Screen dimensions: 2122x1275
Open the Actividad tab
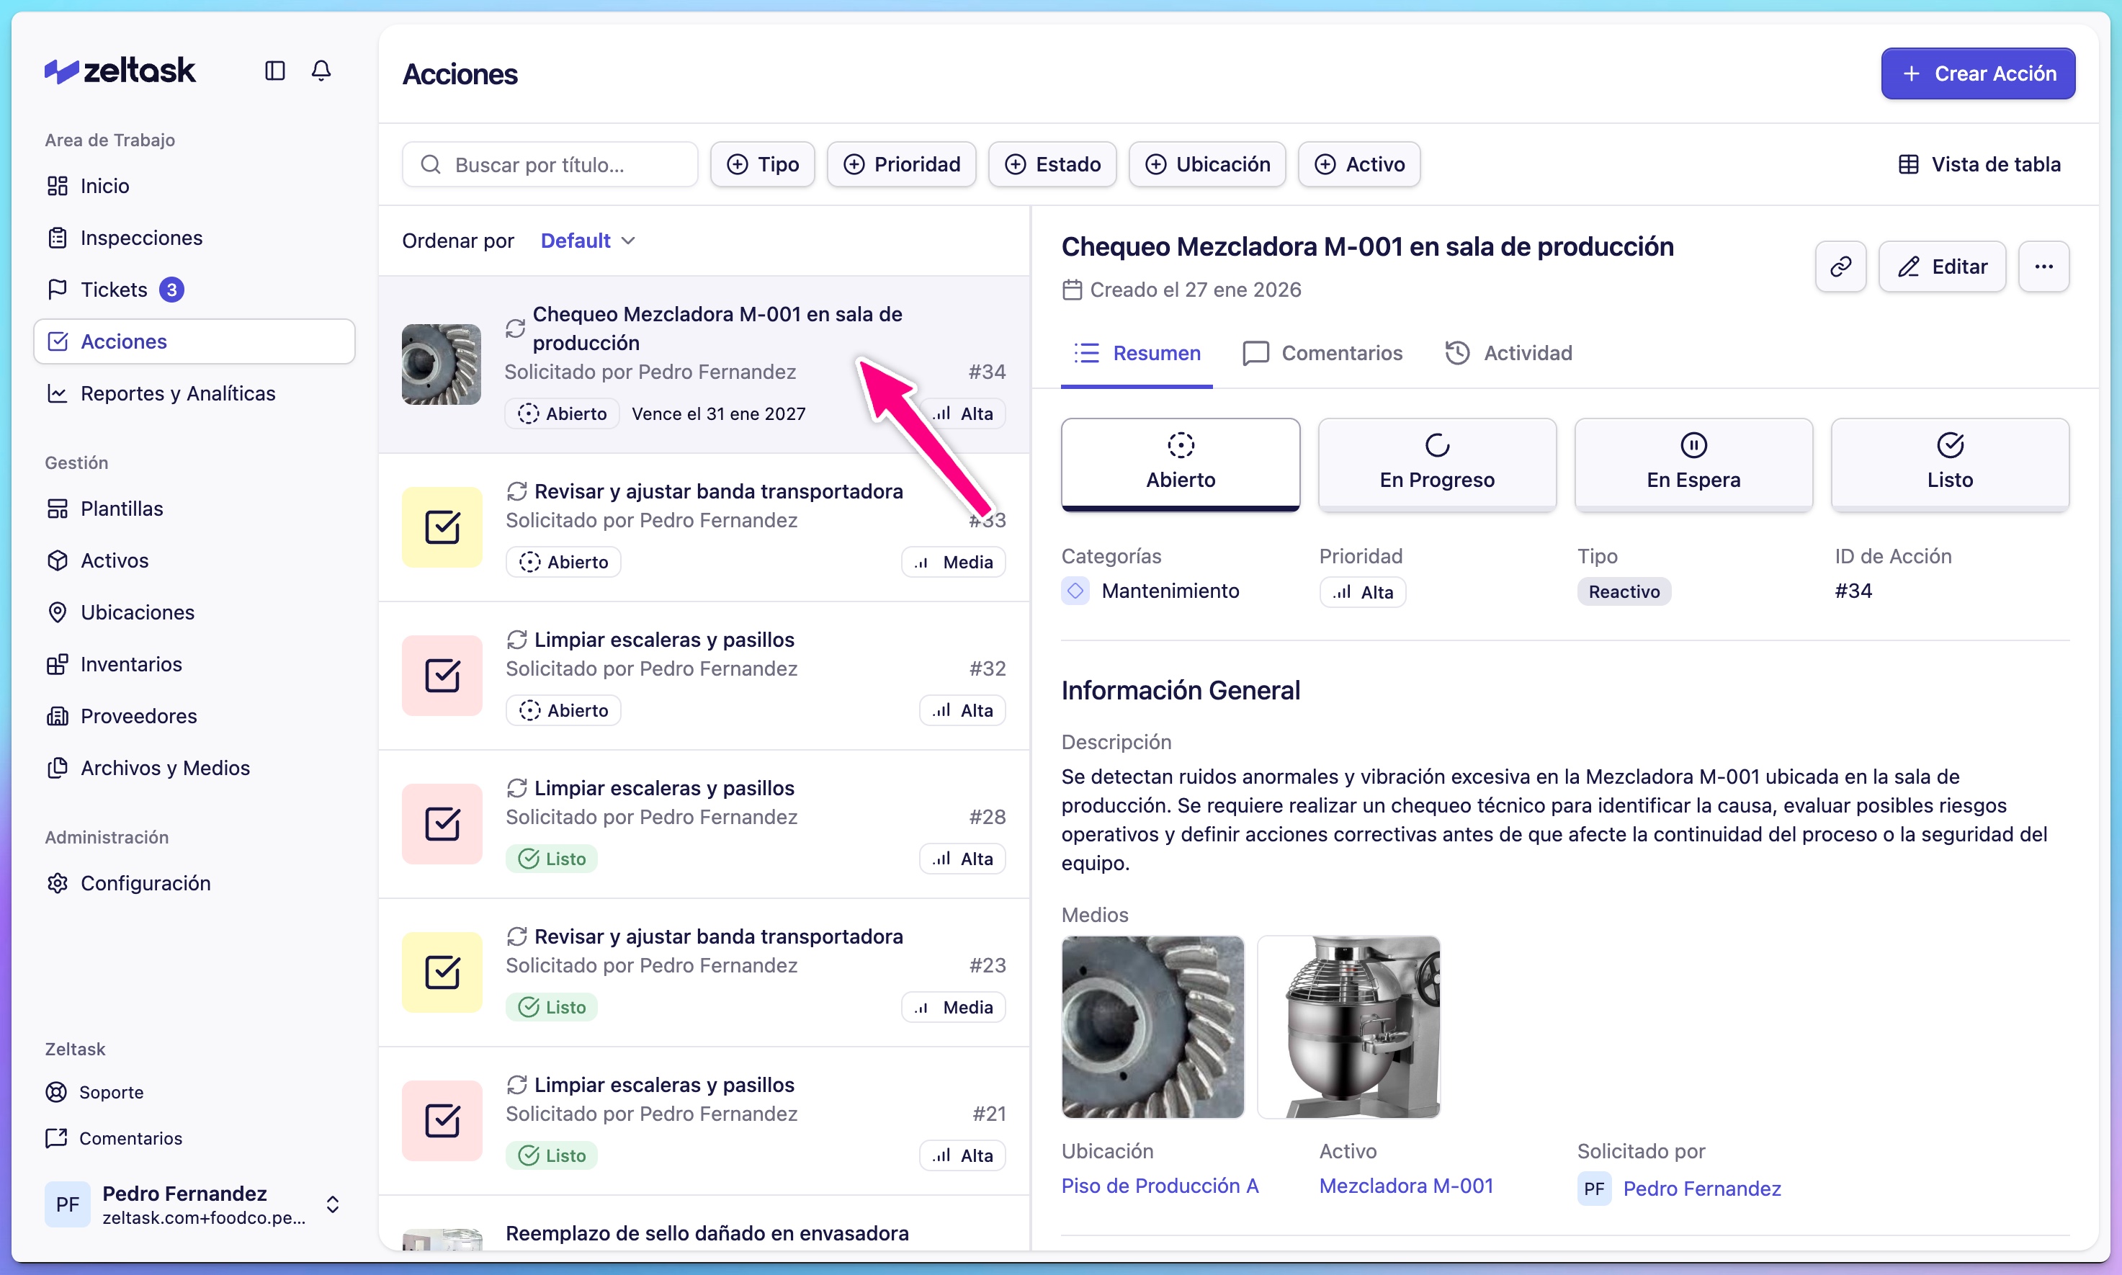[x=1508, y=352]
